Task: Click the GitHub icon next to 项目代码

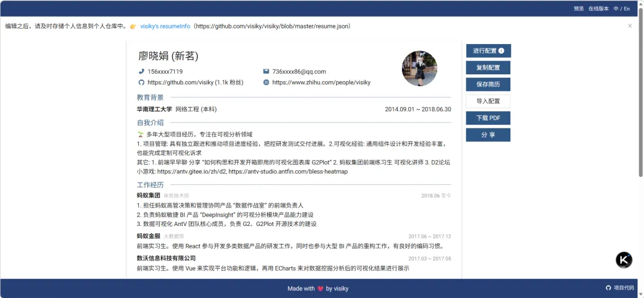Action: click(609, 288)
